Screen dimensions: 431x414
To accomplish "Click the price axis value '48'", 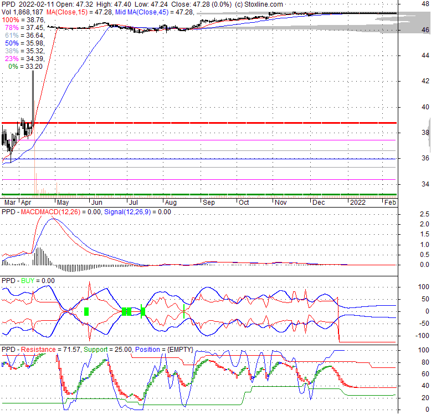I will tap(425, 4).
